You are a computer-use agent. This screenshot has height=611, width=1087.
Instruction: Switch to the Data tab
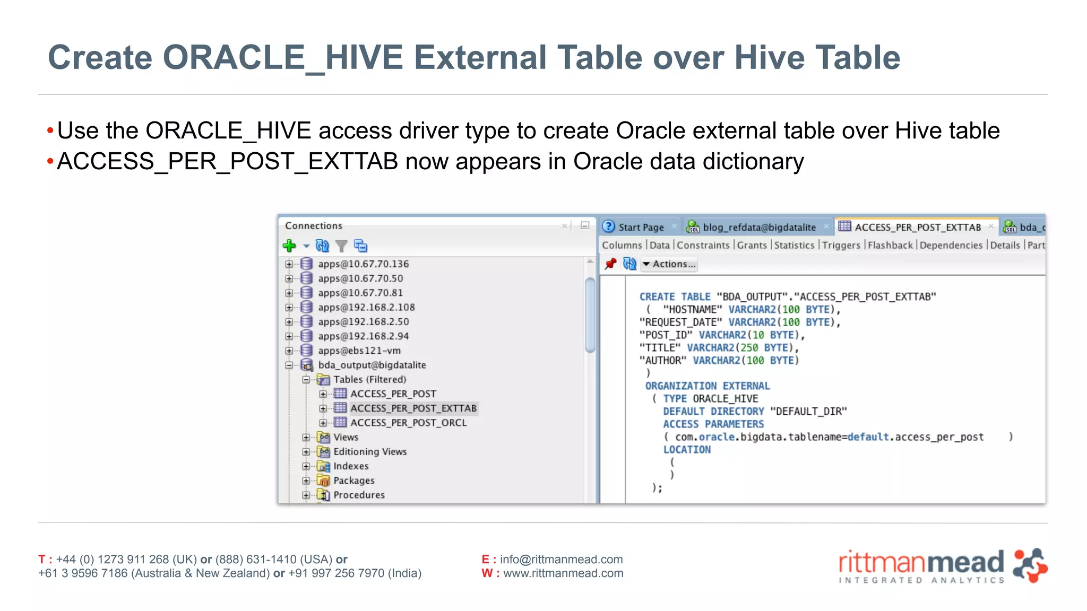659,245
